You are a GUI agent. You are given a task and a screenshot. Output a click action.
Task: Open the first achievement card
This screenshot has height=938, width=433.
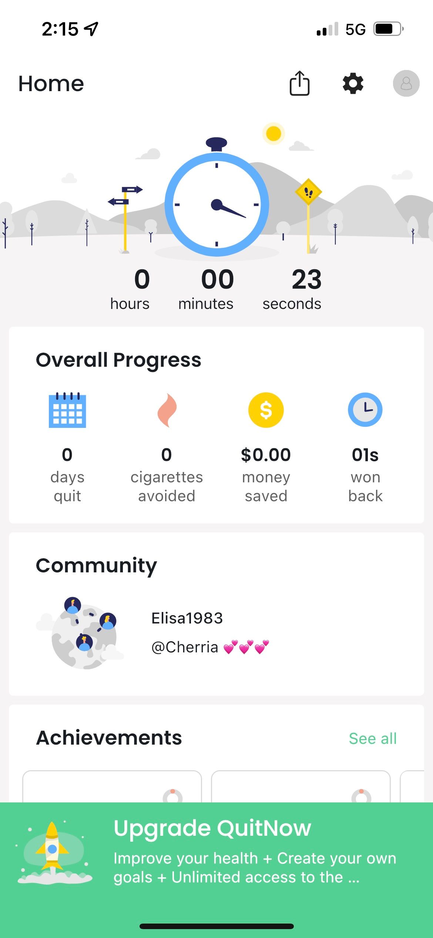point(112,787)
